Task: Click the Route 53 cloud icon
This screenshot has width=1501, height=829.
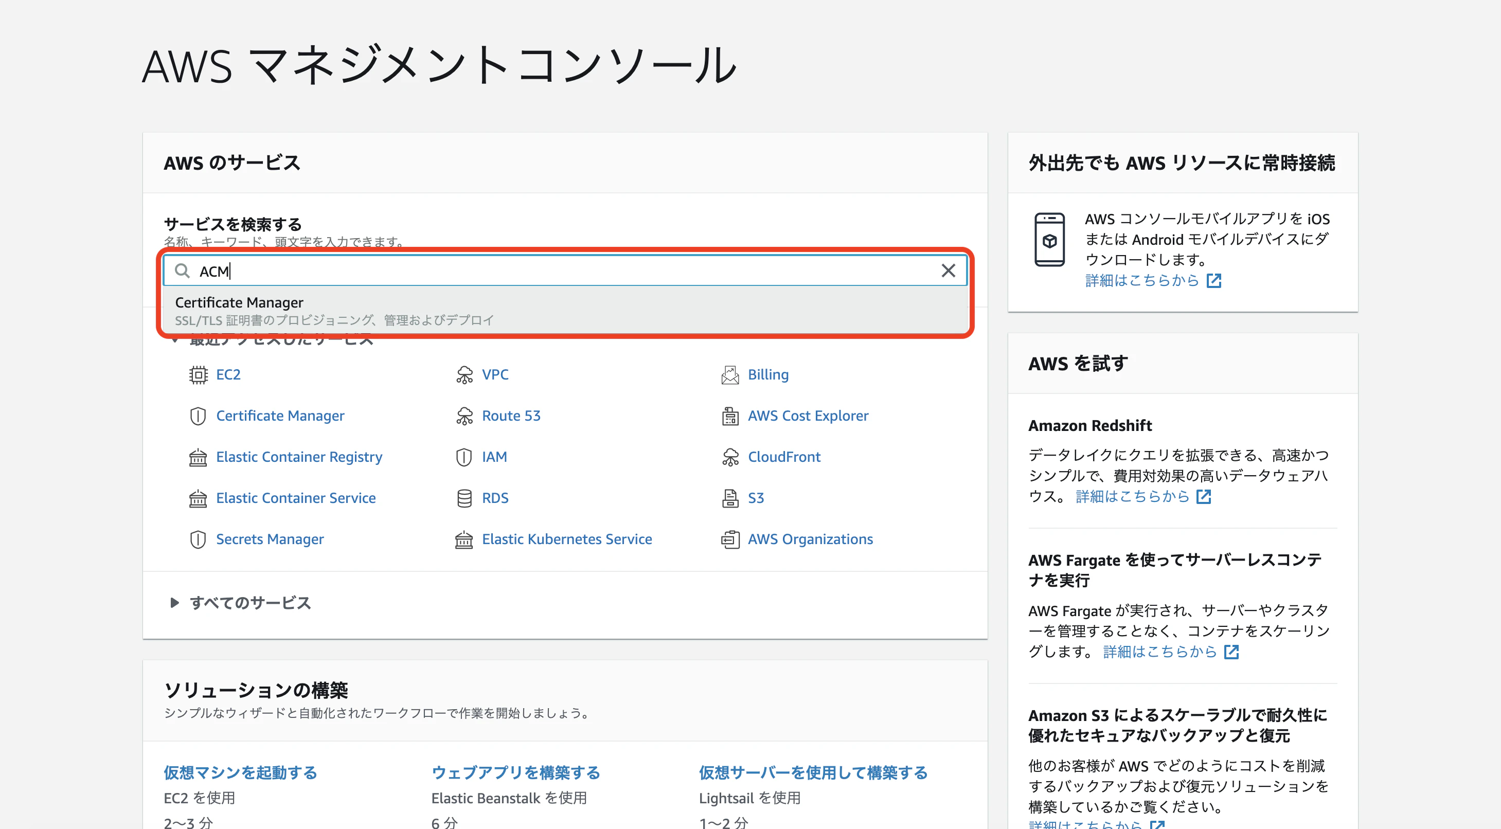Action: 464,416
